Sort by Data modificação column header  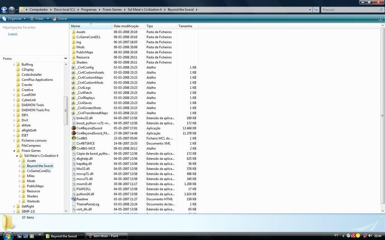click(128, 26)
